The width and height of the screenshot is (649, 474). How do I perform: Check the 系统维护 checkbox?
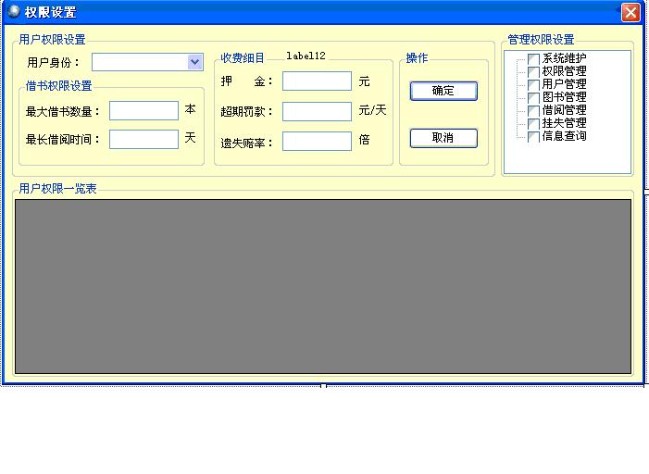[533, 59]
